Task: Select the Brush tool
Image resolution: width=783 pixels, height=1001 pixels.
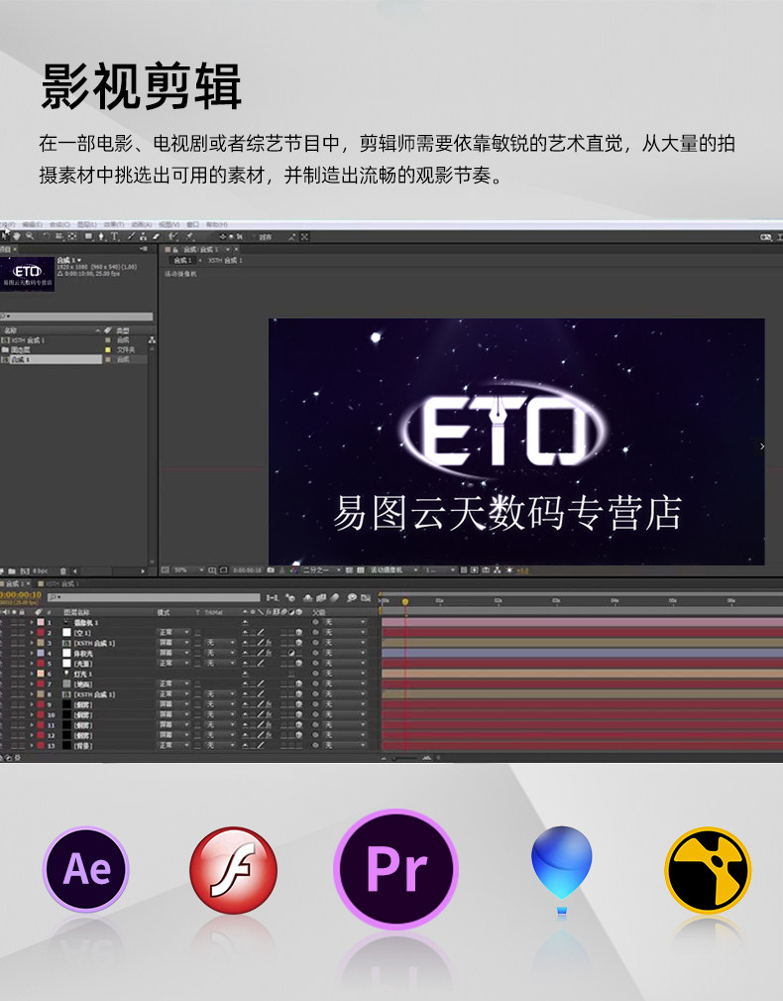Action: (x=131, y=237)
